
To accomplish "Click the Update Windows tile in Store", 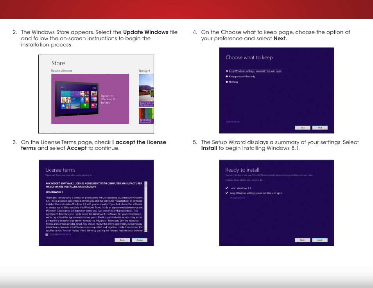I will pyautogui.click(x=90, y=98).
